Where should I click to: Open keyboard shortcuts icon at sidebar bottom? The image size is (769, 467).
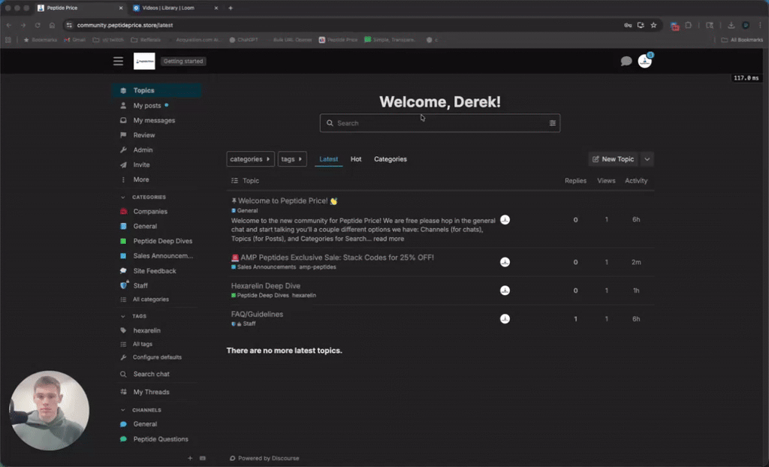[x=203, y=458]
